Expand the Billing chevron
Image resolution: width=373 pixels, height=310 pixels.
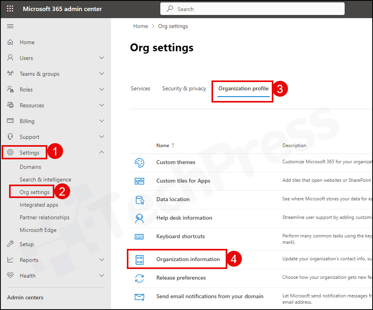(102, 121)
